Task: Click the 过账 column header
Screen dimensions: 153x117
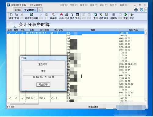Action: (23, 30)
